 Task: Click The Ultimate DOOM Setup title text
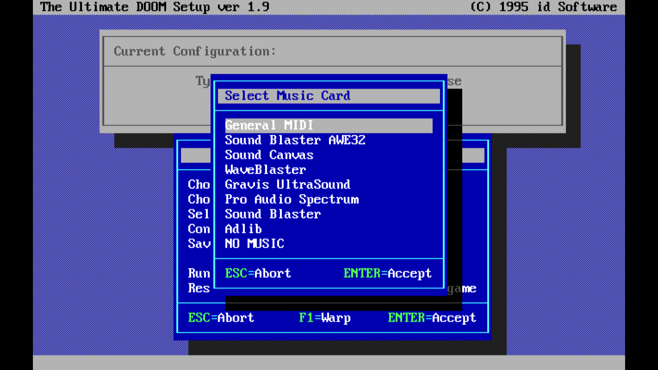tap(155, 7)
